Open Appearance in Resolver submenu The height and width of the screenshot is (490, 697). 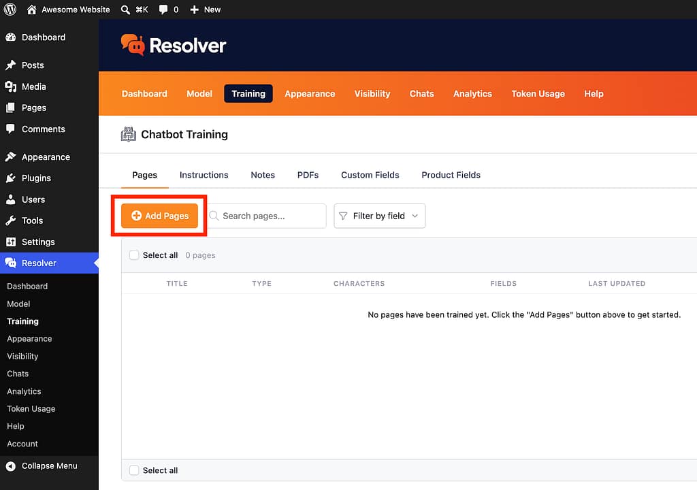[29, 339]
